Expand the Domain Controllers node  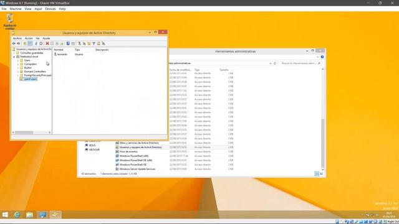click(18, 72)
